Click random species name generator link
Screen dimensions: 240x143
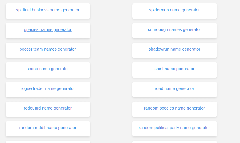[x=174, y=108]
